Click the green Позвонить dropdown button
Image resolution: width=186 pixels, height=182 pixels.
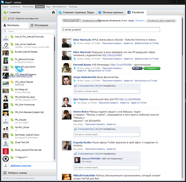click(152, 68)
